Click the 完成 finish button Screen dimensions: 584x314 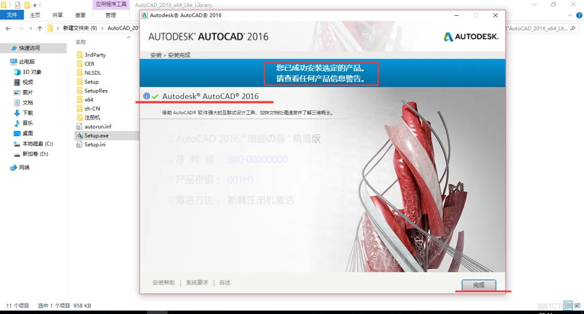tap(478, 285)
